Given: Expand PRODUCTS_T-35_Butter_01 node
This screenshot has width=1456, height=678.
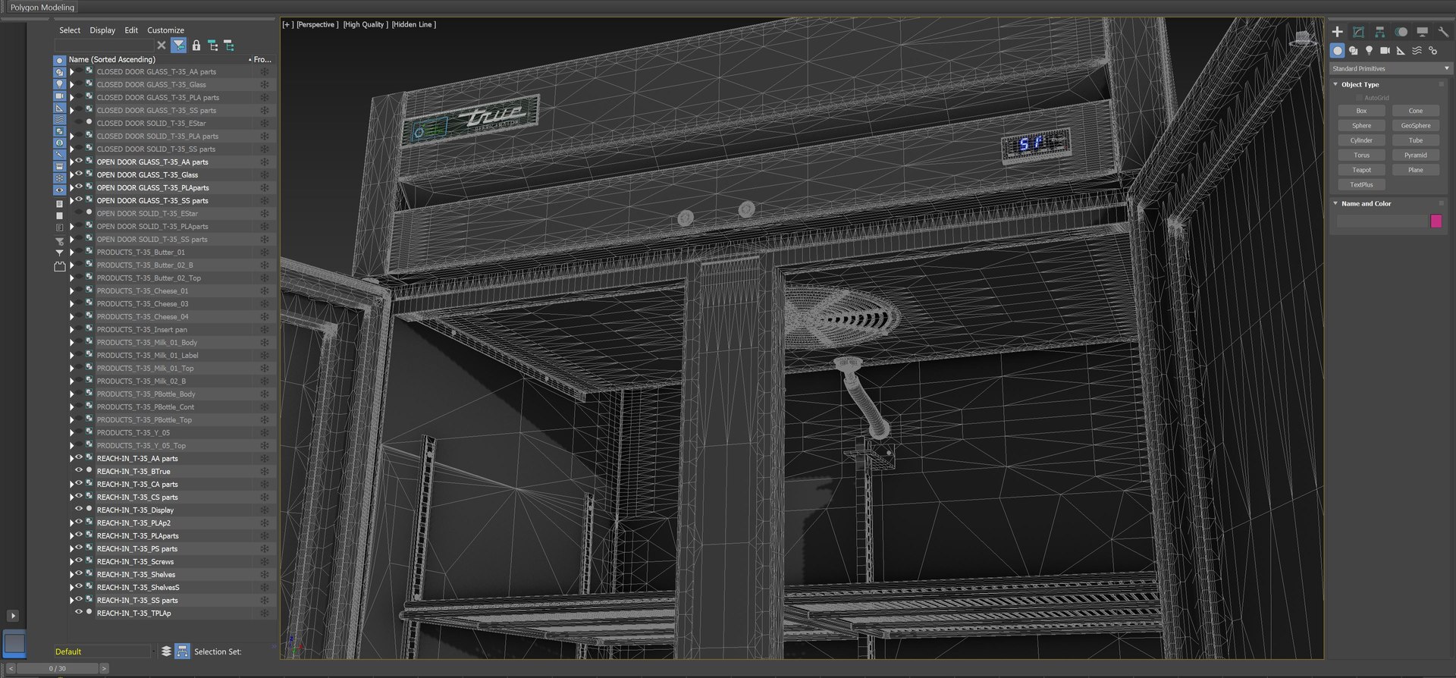Looking at the screenshot, I should (72, 252).
